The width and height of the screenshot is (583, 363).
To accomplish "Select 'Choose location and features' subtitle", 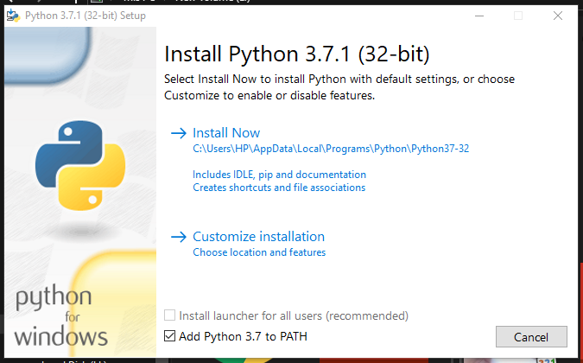I will [x=259, y=252].
